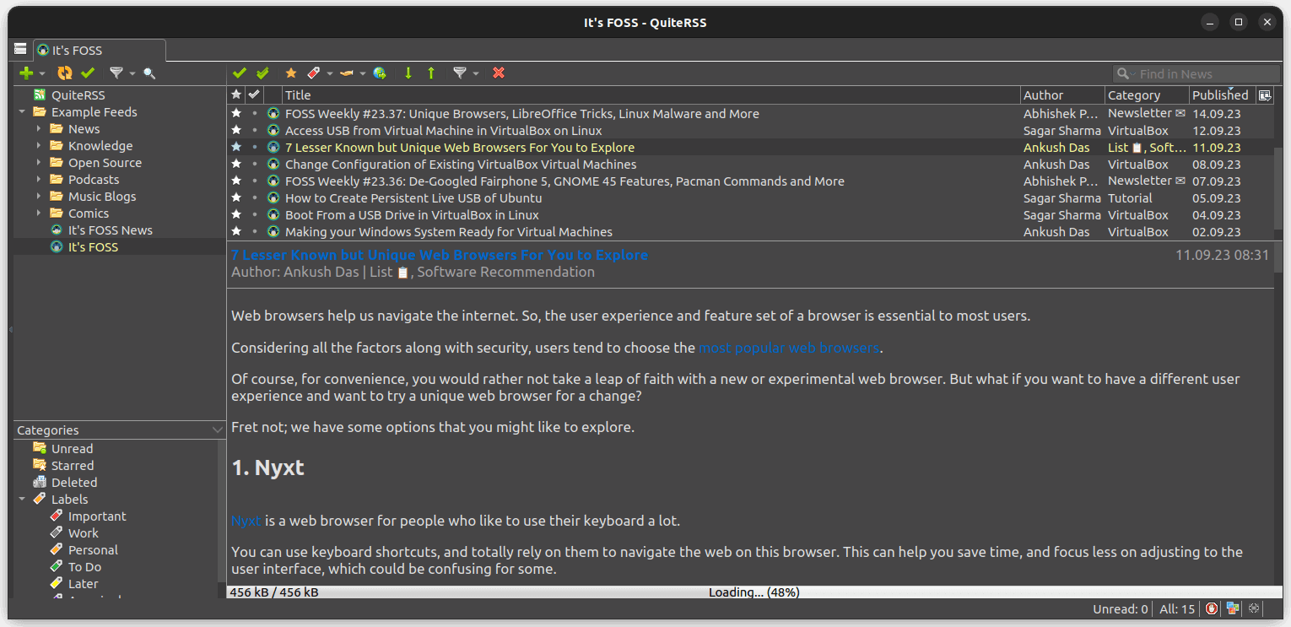Click single green check Mark Read icon
The width and height of the screenshot is (1291, 627).
coord(240,73)
